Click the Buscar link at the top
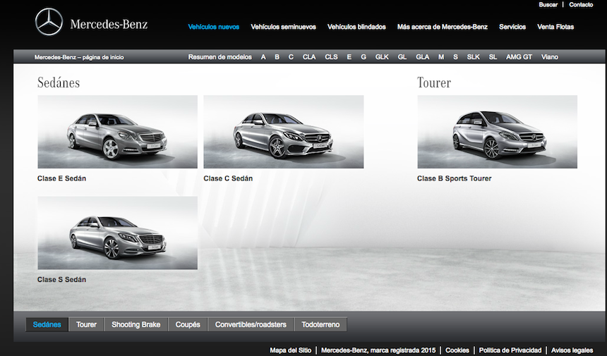This screenshot has width=607, height=356. [x=548, y=5]
